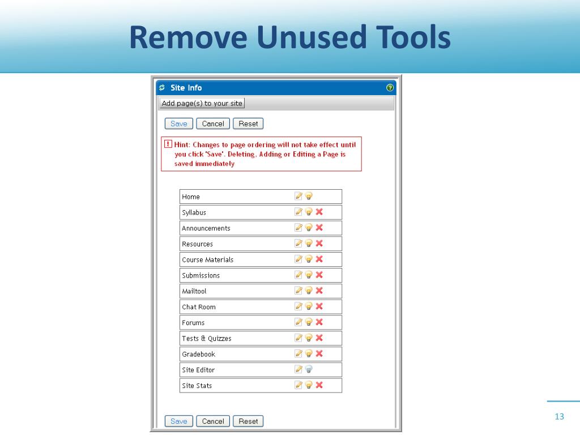Edit Tests & Quizzes page
Viewport: 580px width, 435px height.
tap(298, 338)
